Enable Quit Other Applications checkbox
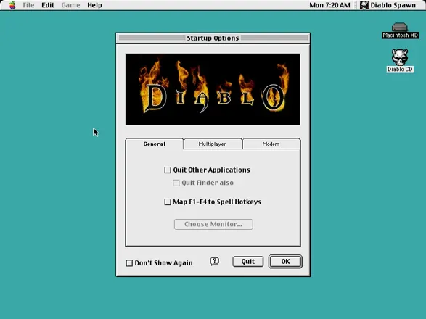The image size is (426, 319). tap(168, 170)
